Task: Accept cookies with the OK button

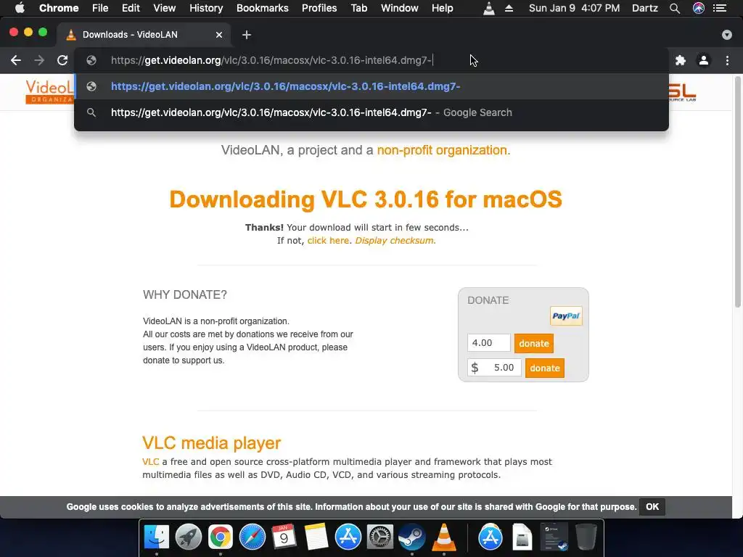Action: click(652, 507)
